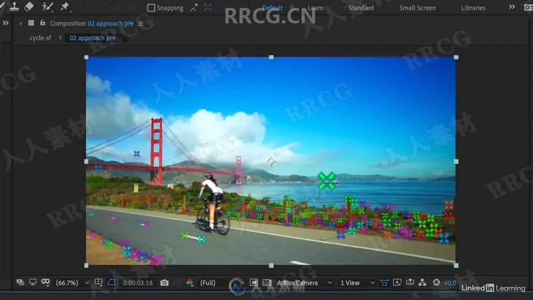Expand collapsed panels at left edge
Image resolution: width=533 pixels, height=300 pixels.
[x=6, y=23]
